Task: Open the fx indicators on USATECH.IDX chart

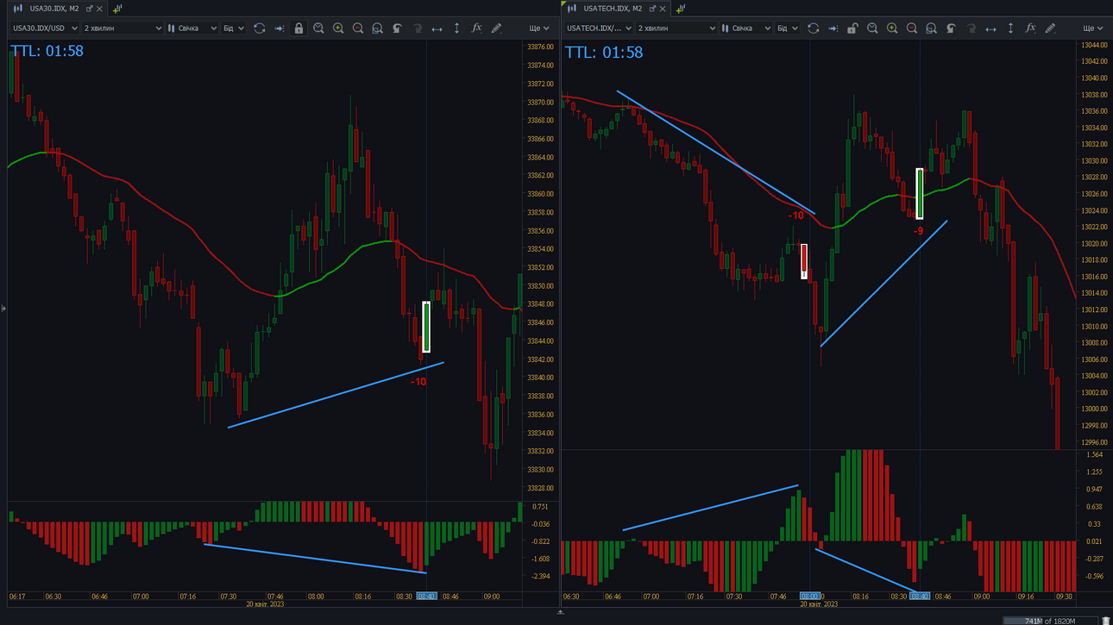Action: click(x=1030, y=28)
